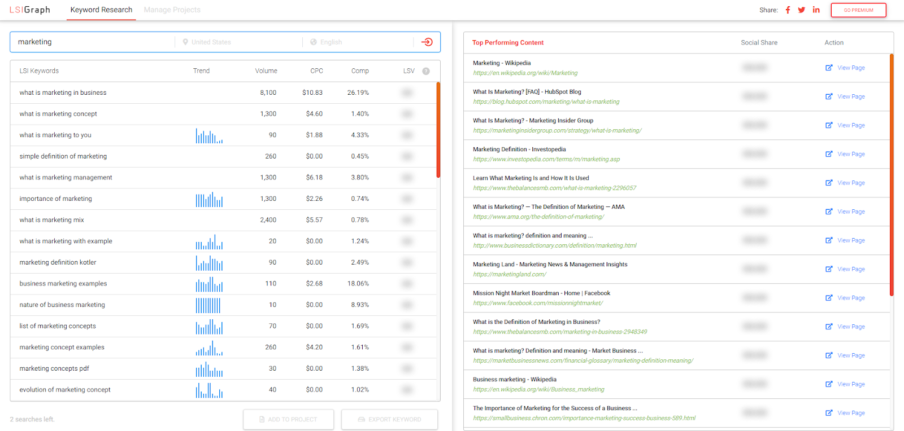Click Export Keyword button
Screen dimensions: 904x431
(x=389, y=419)
